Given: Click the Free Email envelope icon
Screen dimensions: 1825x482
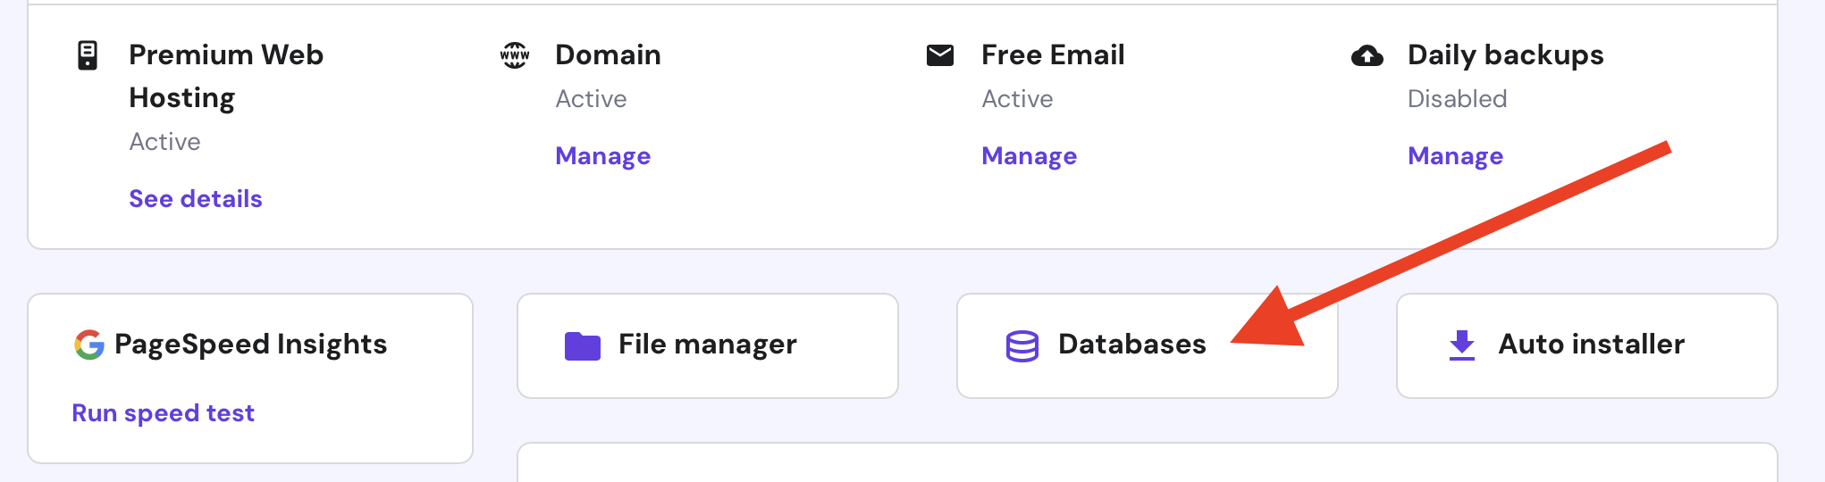Looking at the screenshot, I should 940,55.
